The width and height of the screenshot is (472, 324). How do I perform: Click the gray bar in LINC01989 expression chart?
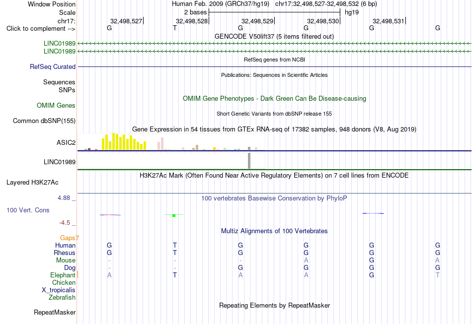pyautogui.click(x=249, y=161)
